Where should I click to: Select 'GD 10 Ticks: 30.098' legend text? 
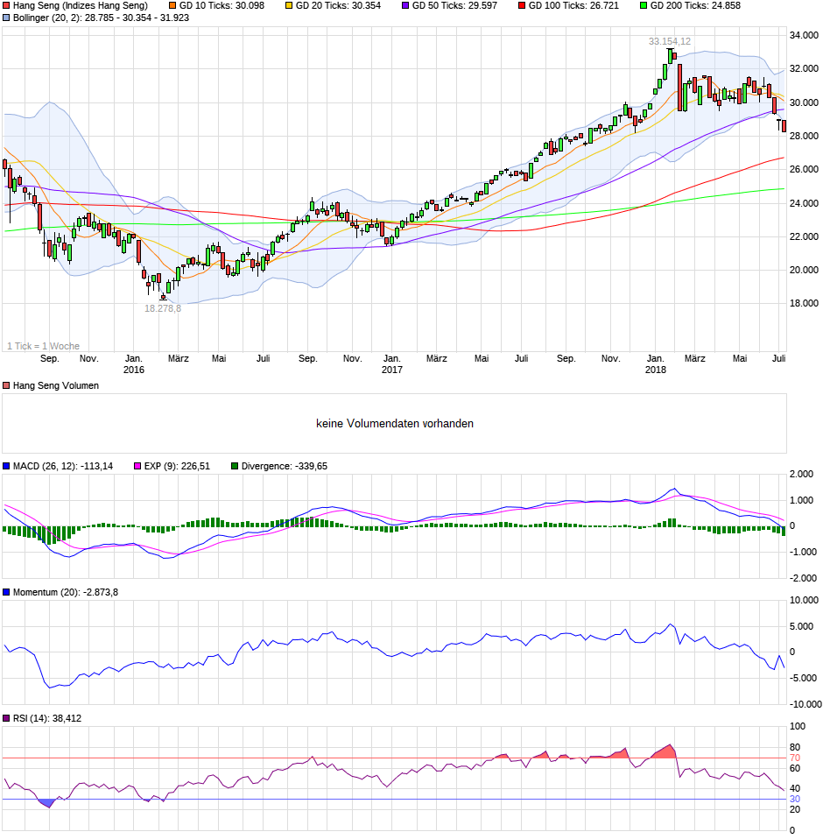222,6
